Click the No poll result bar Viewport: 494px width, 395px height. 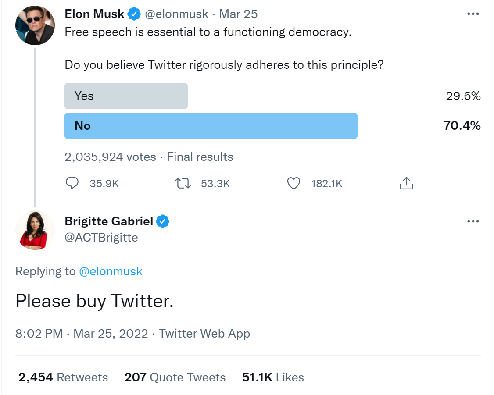[x=211, y=126]
